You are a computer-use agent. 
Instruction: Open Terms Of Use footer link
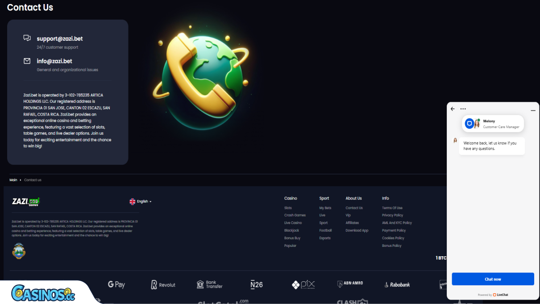click(392, 208)
